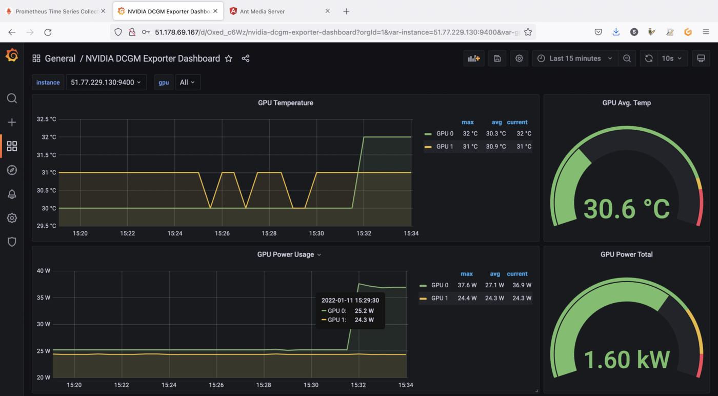The image size is (718, 396).
Task: Open Explore via the compass sidebar icon
Action: 12,170
